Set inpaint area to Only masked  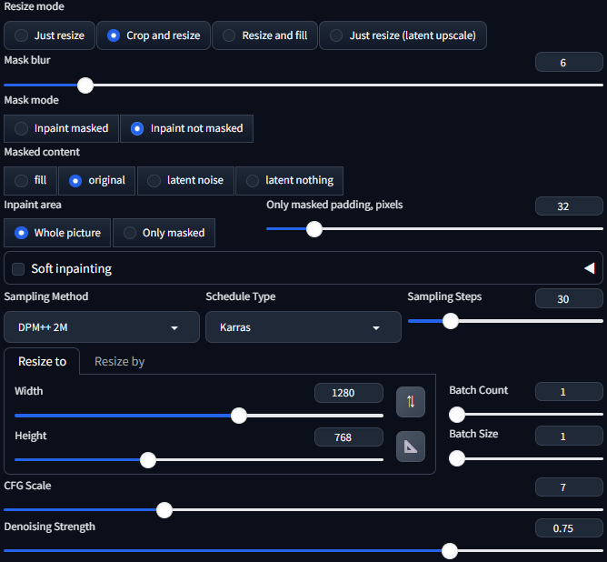tap(164, 233)
